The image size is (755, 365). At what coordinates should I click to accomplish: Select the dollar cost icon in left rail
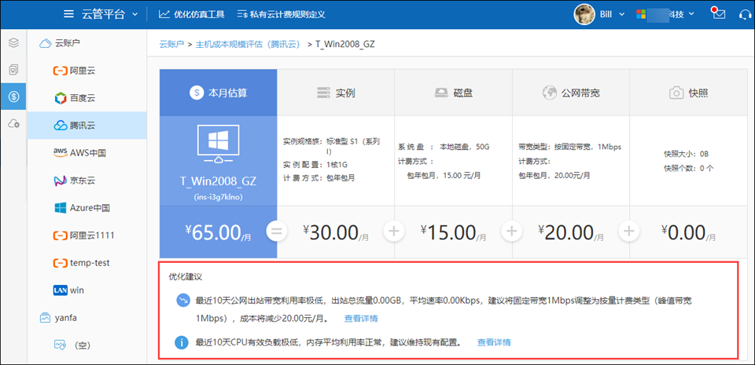13,97
